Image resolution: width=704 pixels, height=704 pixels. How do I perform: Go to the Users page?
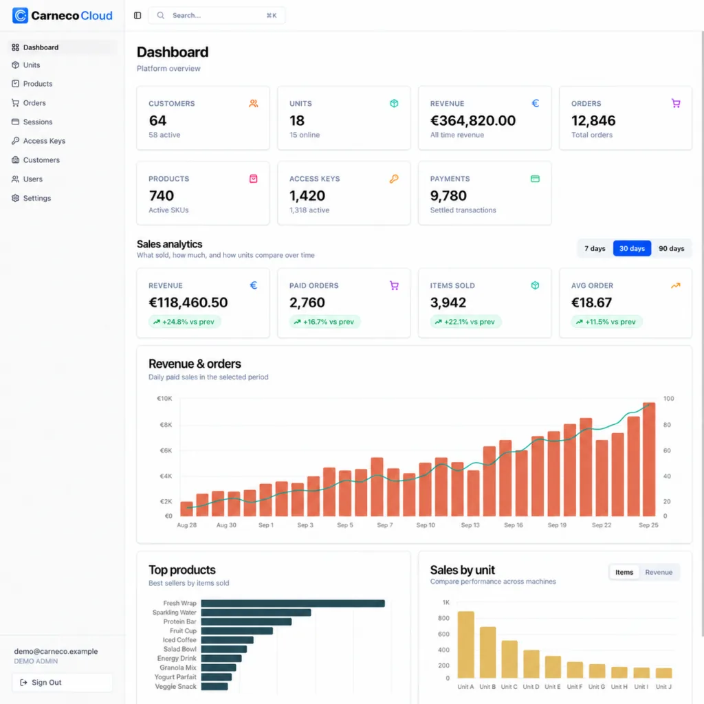pos(62,179)
